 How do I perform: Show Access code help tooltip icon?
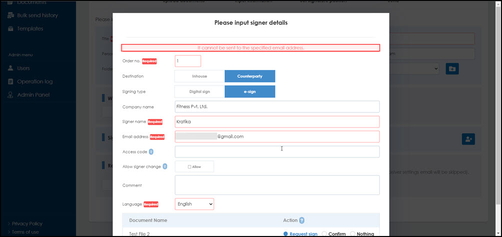click(x=151, y=152)
